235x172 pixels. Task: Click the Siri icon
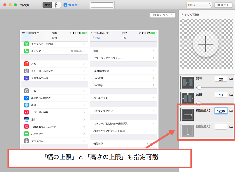[x=26, y=119]
